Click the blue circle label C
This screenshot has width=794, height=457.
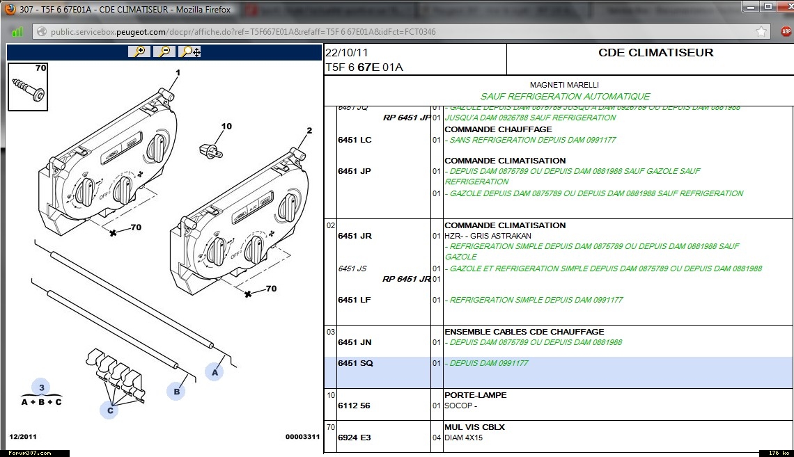pos(109,410)
